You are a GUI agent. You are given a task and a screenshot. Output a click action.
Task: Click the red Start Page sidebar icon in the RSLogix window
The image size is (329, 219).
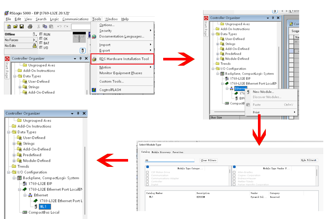click(7, 58)
